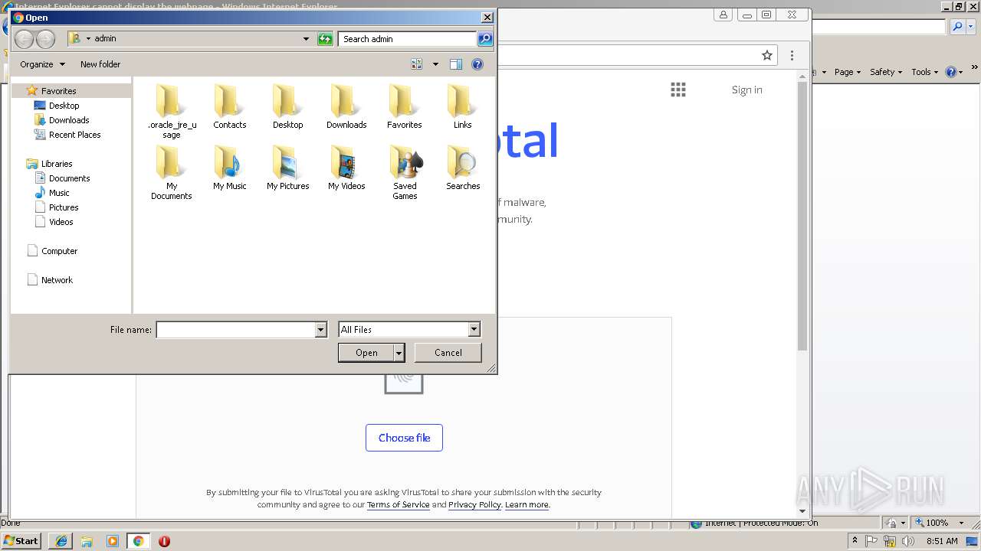Expand the Organize menu
Image resolution: width=981 pixels, height=551 pixels.
coord(42,64)
